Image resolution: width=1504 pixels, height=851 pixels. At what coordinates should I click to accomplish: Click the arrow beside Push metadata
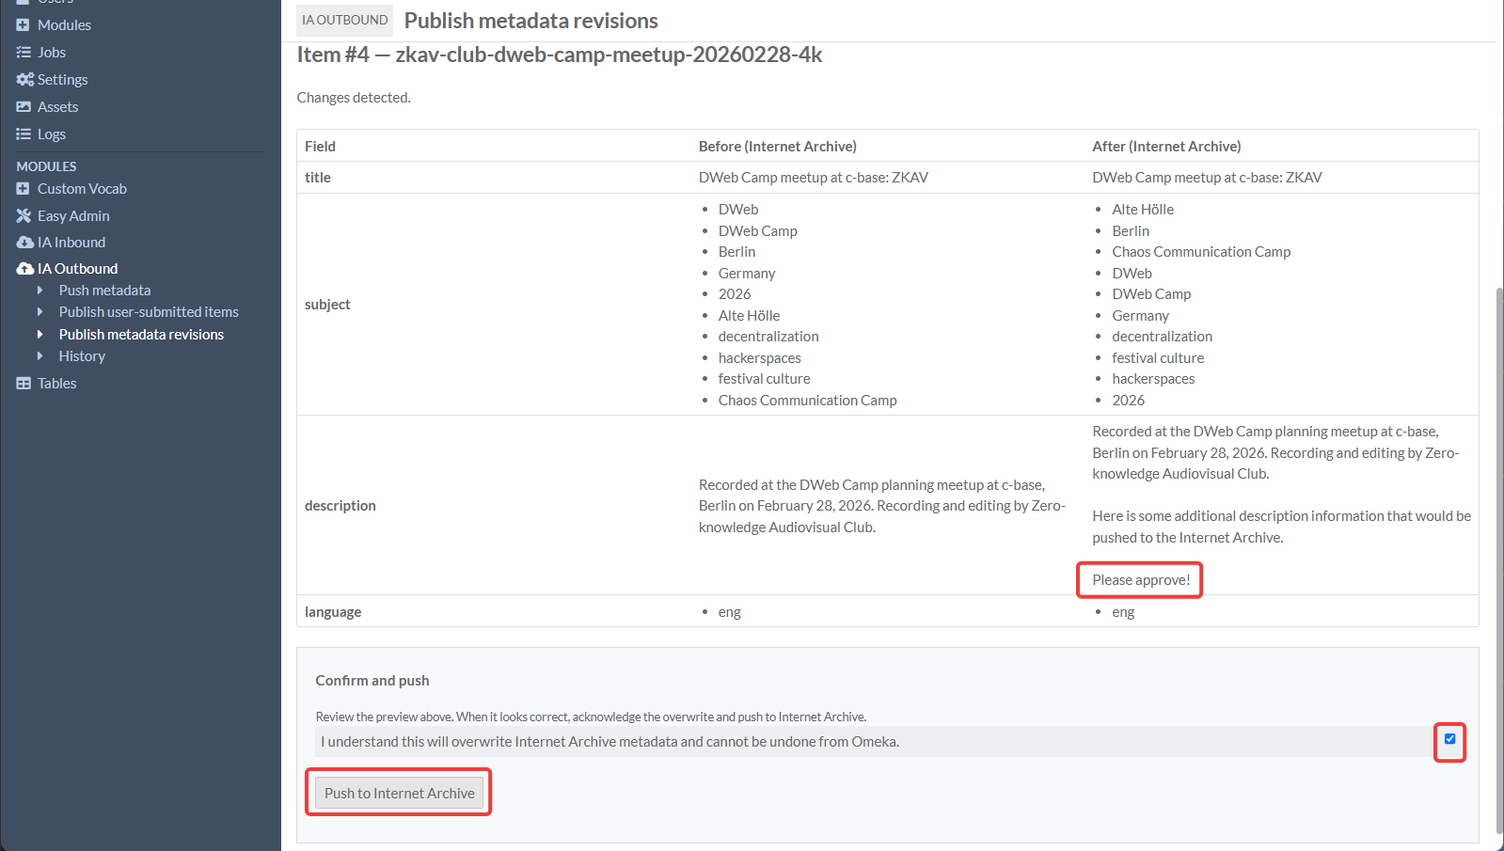40,291
